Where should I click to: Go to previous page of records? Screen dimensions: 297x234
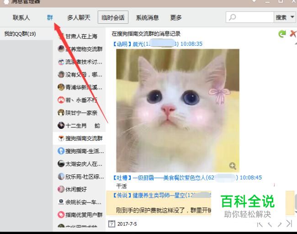coord(270,224)
